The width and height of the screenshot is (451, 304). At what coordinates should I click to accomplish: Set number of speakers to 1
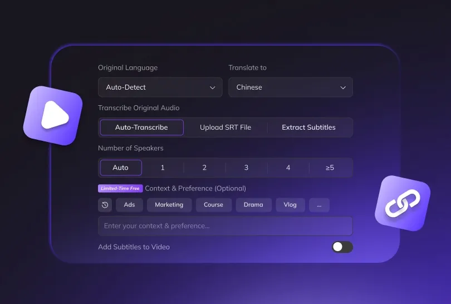[x=163, y=168]
